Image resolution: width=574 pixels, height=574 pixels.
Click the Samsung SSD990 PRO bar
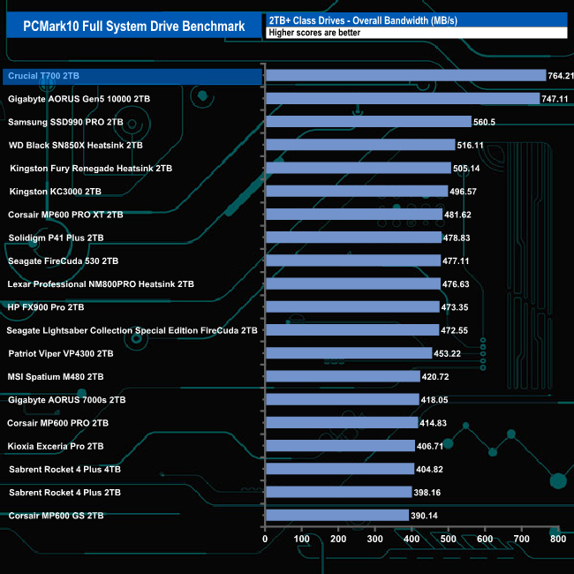368,122
